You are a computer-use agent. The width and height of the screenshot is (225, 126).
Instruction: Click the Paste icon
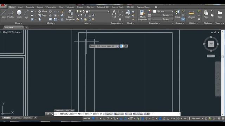pyautogui.click(x=206, y=14)
